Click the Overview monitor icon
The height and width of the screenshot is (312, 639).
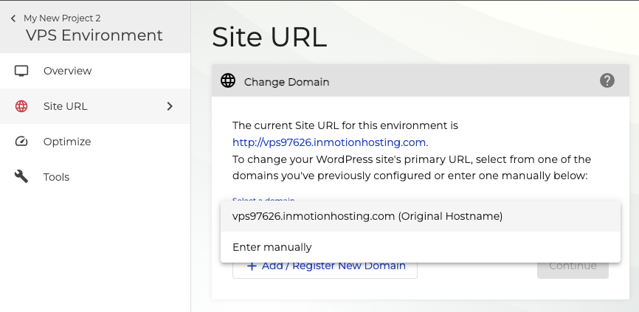point(21,71)
